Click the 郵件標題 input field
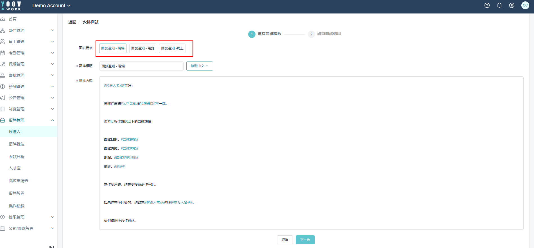The image size is (534, 248). [141, 66]
